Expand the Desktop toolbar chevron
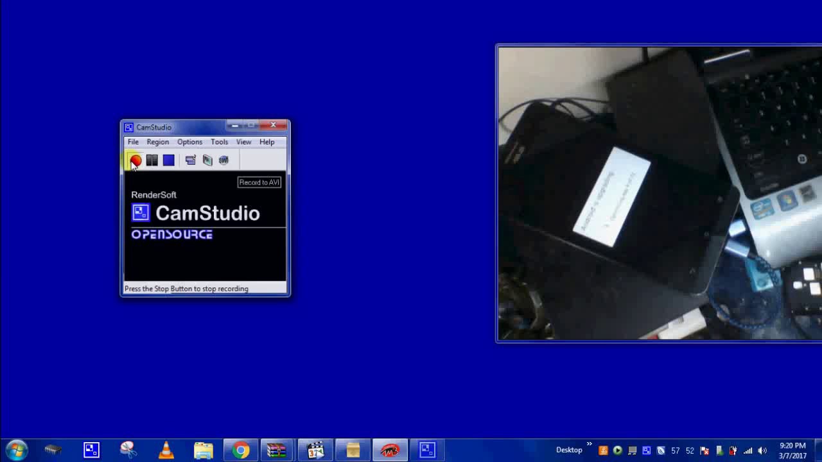This screenshot has width=822, height=462. coord(590,444)
